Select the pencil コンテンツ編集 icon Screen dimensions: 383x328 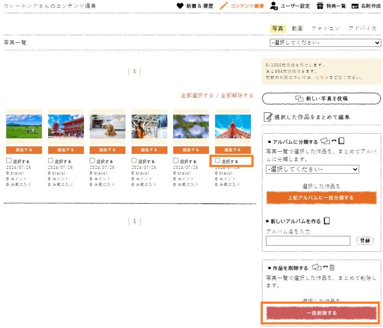click(222, 6)
